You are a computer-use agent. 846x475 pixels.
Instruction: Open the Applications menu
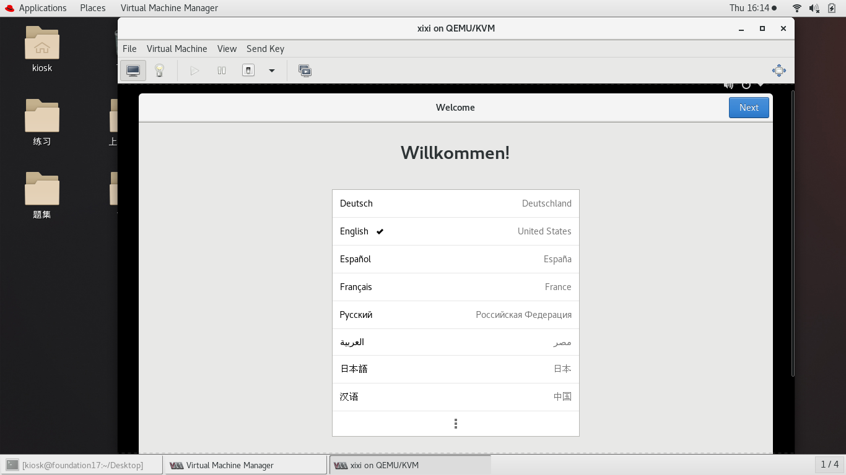pos(43,8)
